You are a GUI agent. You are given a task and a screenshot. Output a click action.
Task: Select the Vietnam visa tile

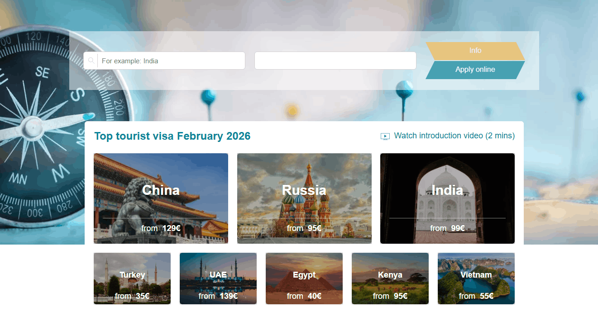tap(476, 278)
